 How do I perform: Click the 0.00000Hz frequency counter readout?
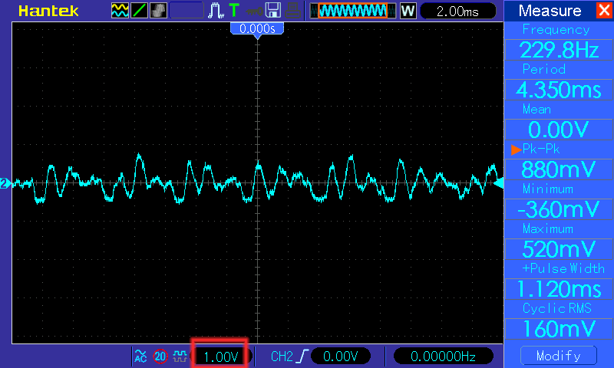coord(444,356)
